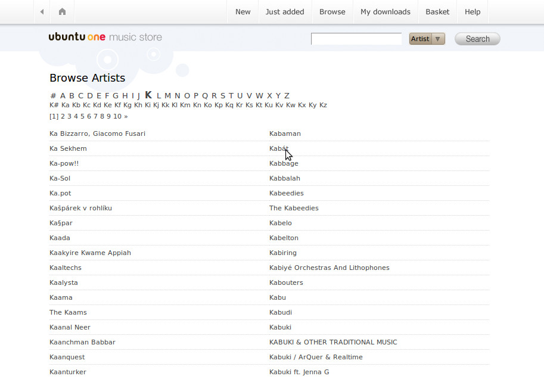This screenshot has width=544, height=379.
Task: Filter artists by prefix Ko
Action: (x=208, y=105)
